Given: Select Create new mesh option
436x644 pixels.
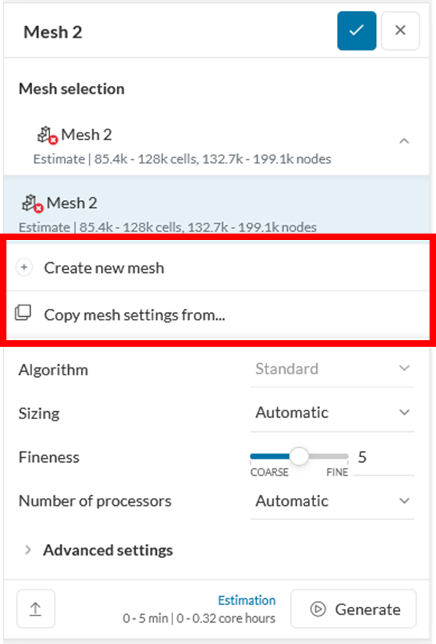Looking at the screenshot, I should (x=104, y=268).
